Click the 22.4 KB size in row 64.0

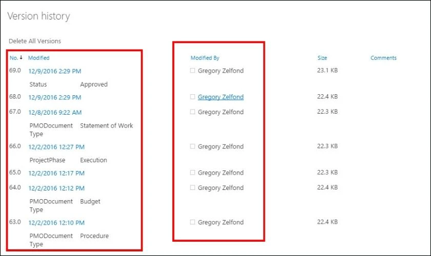tap(327, 187)
